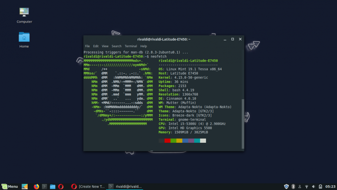
Task: Switch to the Opera 'Create New T...' window
Action: pos(88,186)
